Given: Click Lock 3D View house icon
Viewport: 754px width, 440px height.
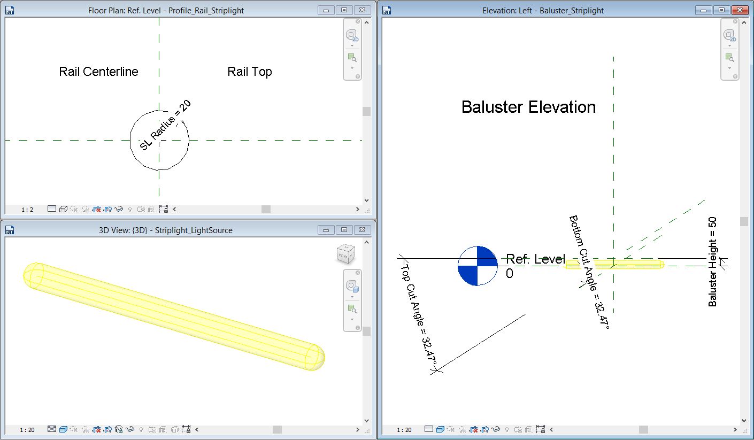Looking at the screenshot, I should coord(118,429).
